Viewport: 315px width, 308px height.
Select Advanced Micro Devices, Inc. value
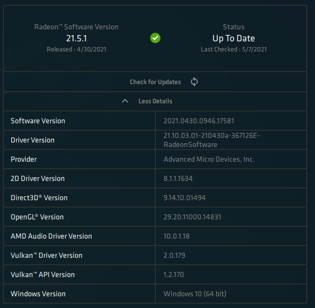209,160
